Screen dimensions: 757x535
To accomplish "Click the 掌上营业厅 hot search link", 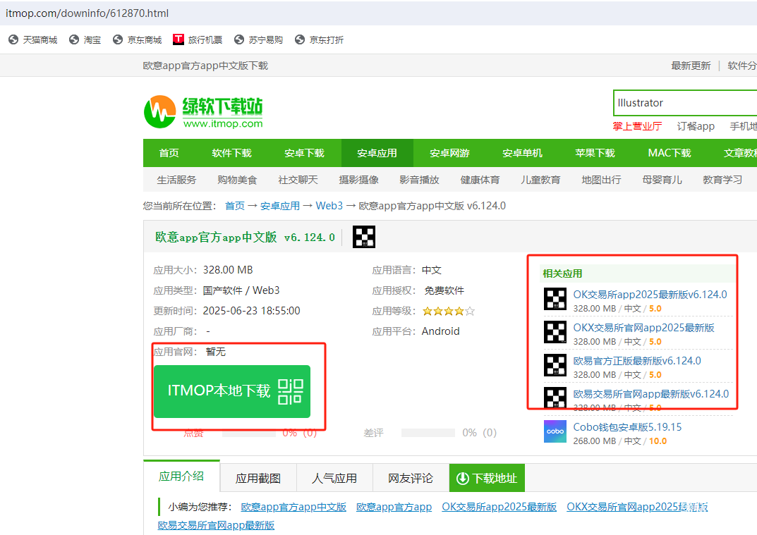I will coord(637,126).
